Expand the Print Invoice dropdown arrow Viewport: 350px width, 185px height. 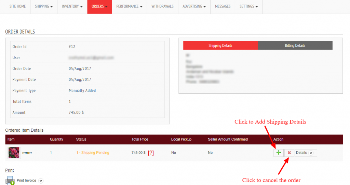[41, 181]
